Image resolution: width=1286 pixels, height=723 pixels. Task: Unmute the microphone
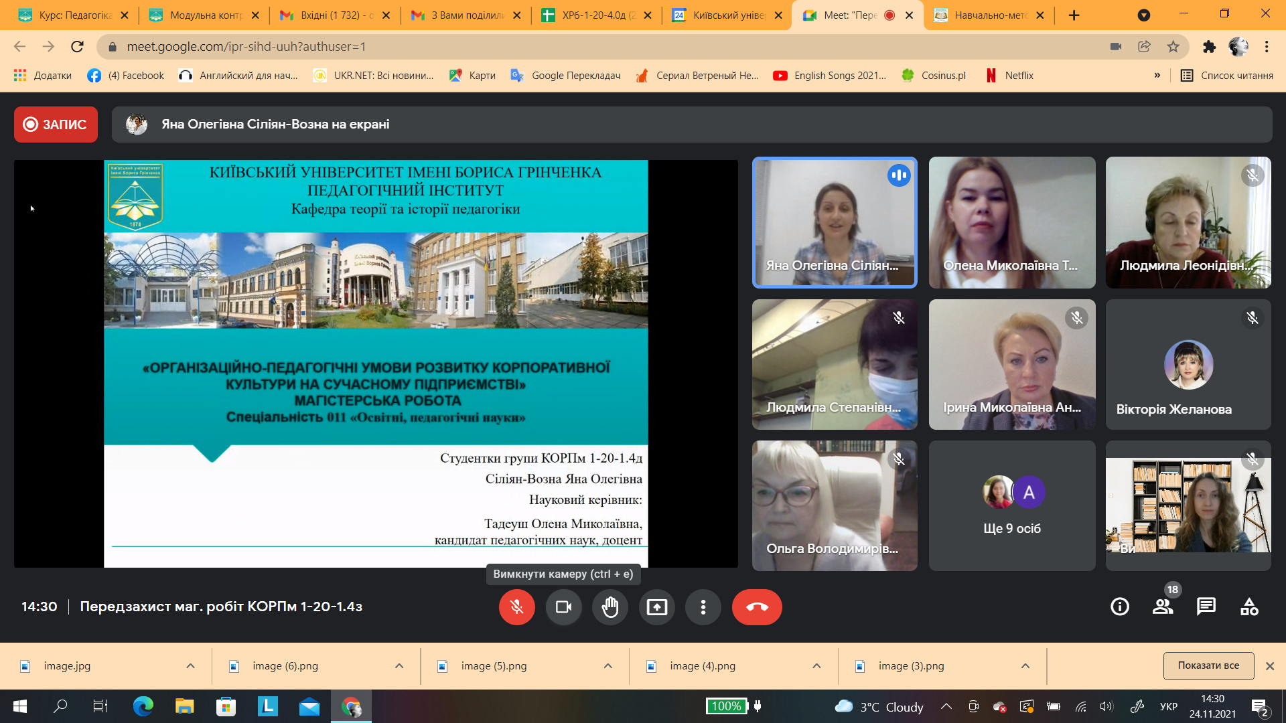(x=516, y=607)
